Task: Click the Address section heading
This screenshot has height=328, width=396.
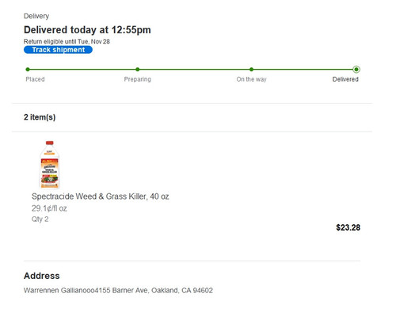Action: coord(42,276)
